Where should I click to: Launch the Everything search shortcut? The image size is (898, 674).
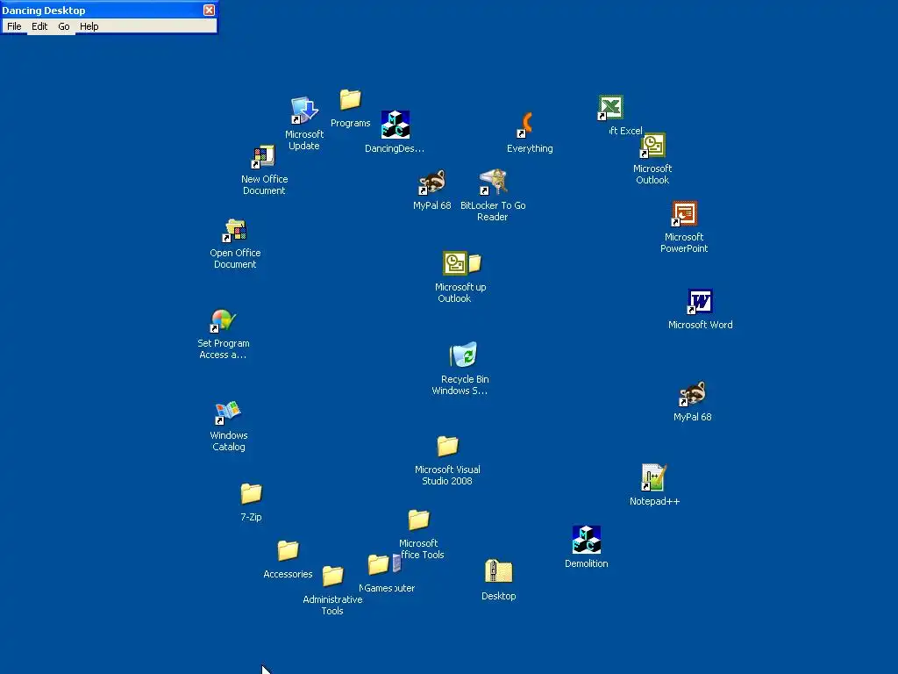526,125
